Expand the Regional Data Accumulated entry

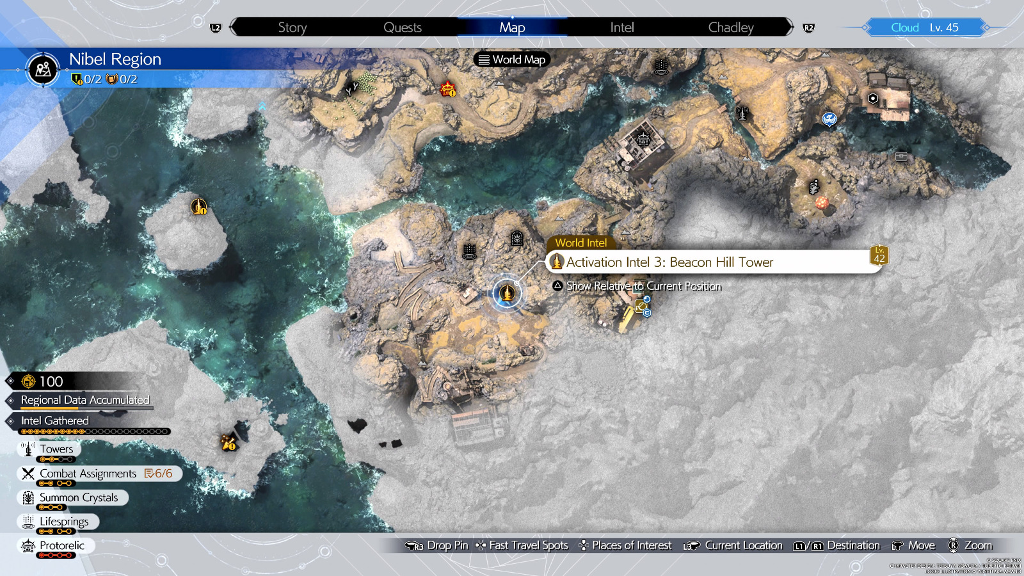click(85, 401)
